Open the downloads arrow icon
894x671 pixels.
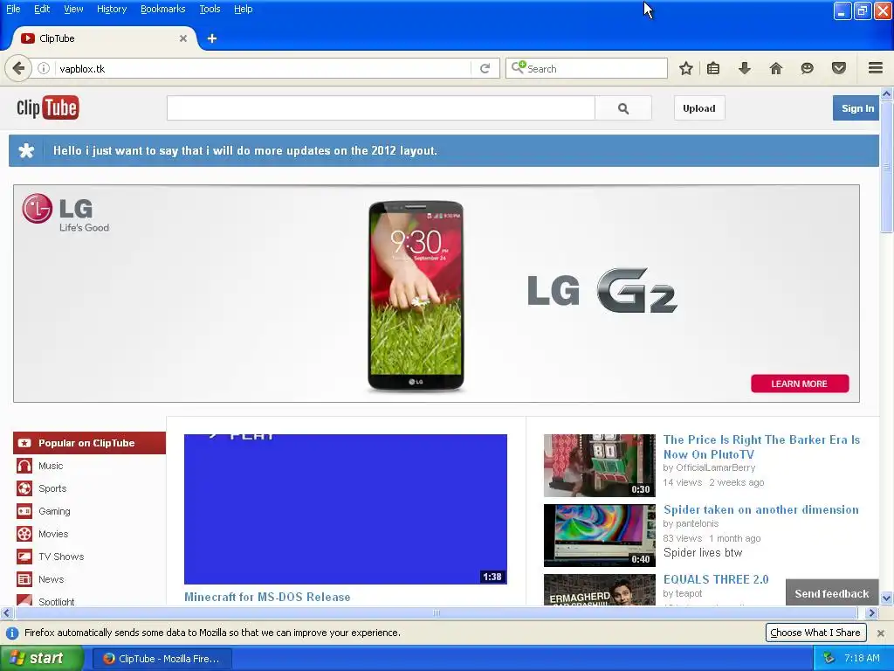pos(744,68)
